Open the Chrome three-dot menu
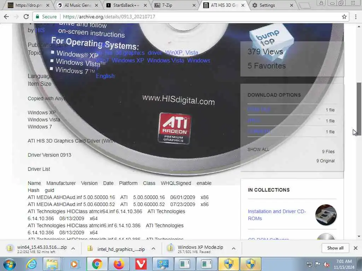362x271 pixels. pos(356,17)
